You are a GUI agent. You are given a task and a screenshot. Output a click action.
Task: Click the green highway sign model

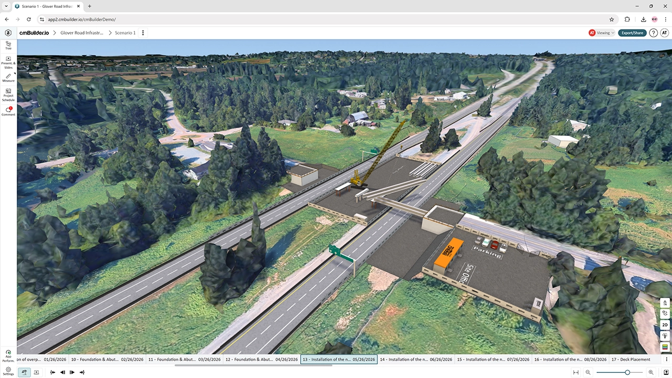342,253
